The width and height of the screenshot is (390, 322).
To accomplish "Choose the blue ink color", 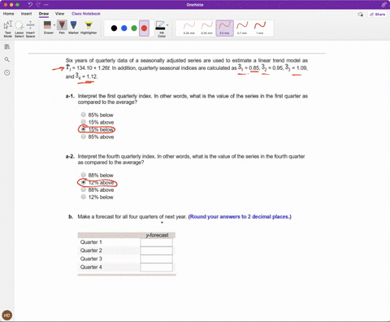I will 124,28.
